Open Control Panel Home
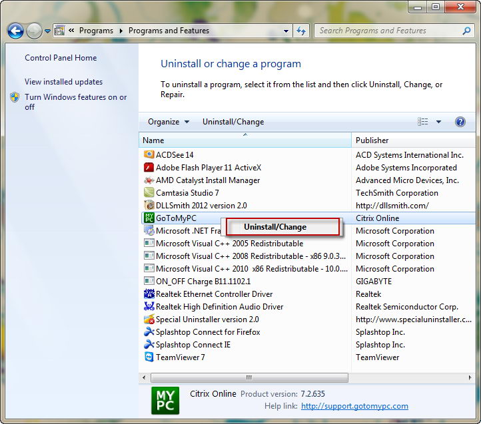481x424 pixels. tap(61, 58)
